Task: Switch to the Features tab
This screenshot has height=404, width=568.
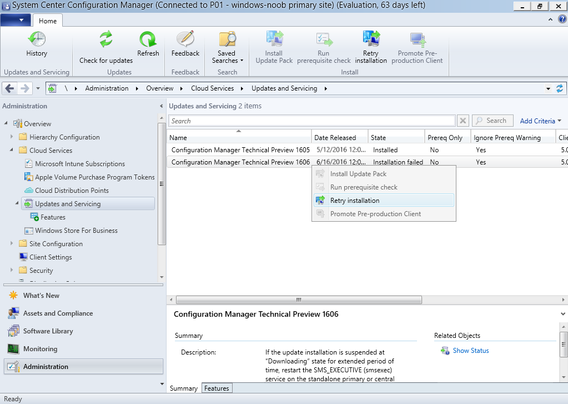Action: (x=217, y=388)
